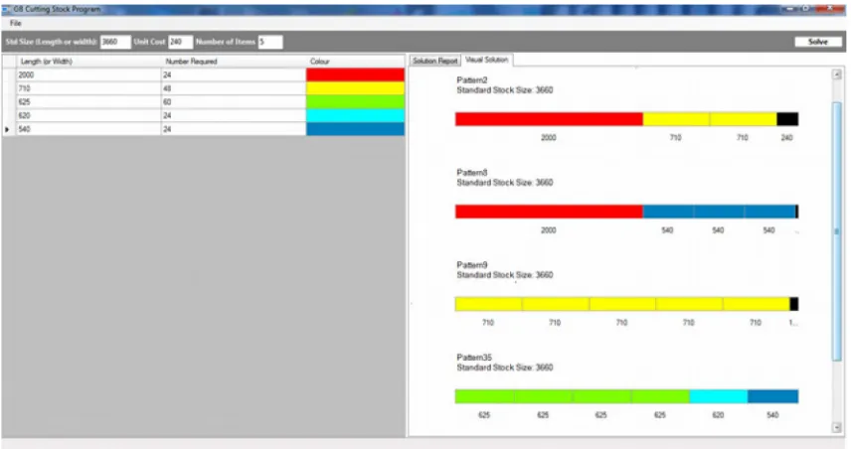Click the black 240 waste segment in Pattern2

pos(787,119)
